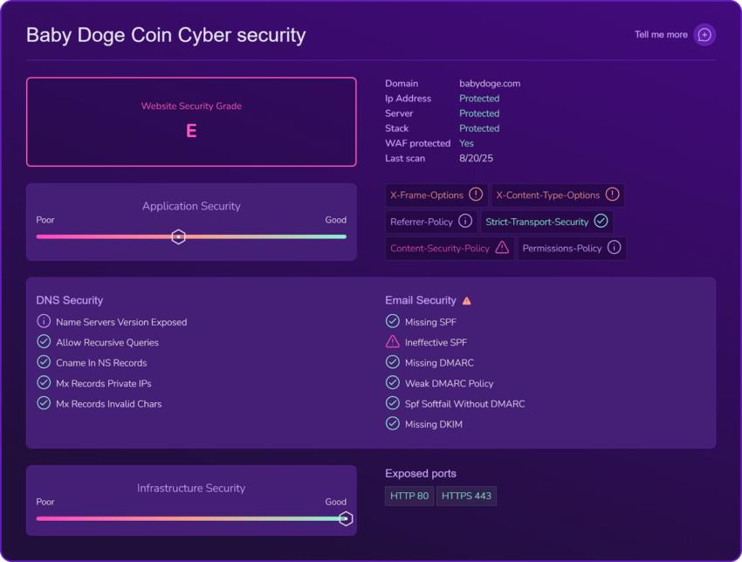Click the X-Frame-Options alert icon
The width and height of the screenshot is (742, 562).
coord(476,194)
